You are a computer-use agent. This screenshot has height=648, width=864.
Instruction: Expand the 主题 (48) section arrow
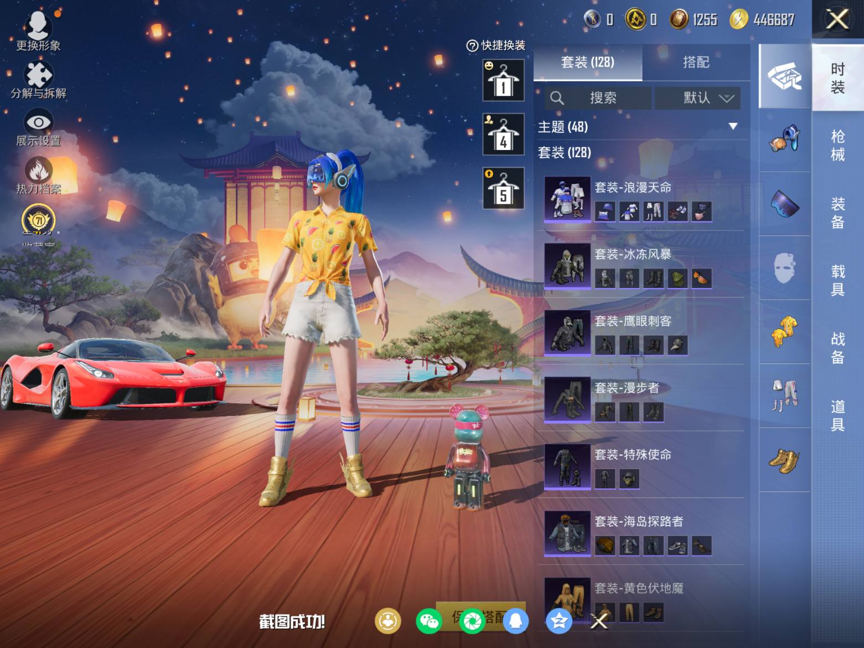[733, 127]
